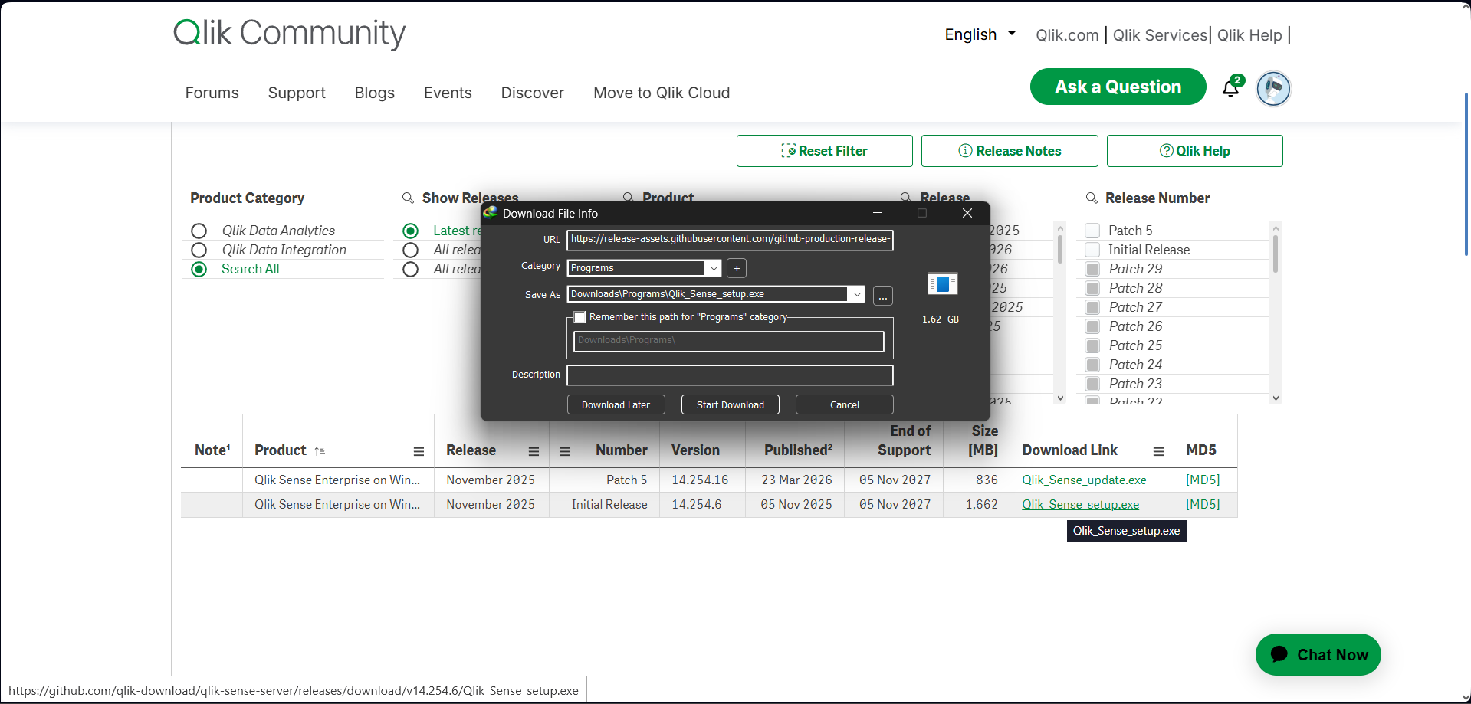1471x704 pixels.
Task: Click the Description input field
Action: click(730, 375)
